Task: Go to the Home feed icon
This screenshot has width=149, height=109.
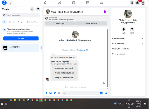Action: coord(46,3)
